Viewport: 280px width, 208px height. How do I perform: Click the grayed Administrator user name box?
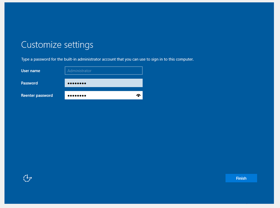point(103,70)
